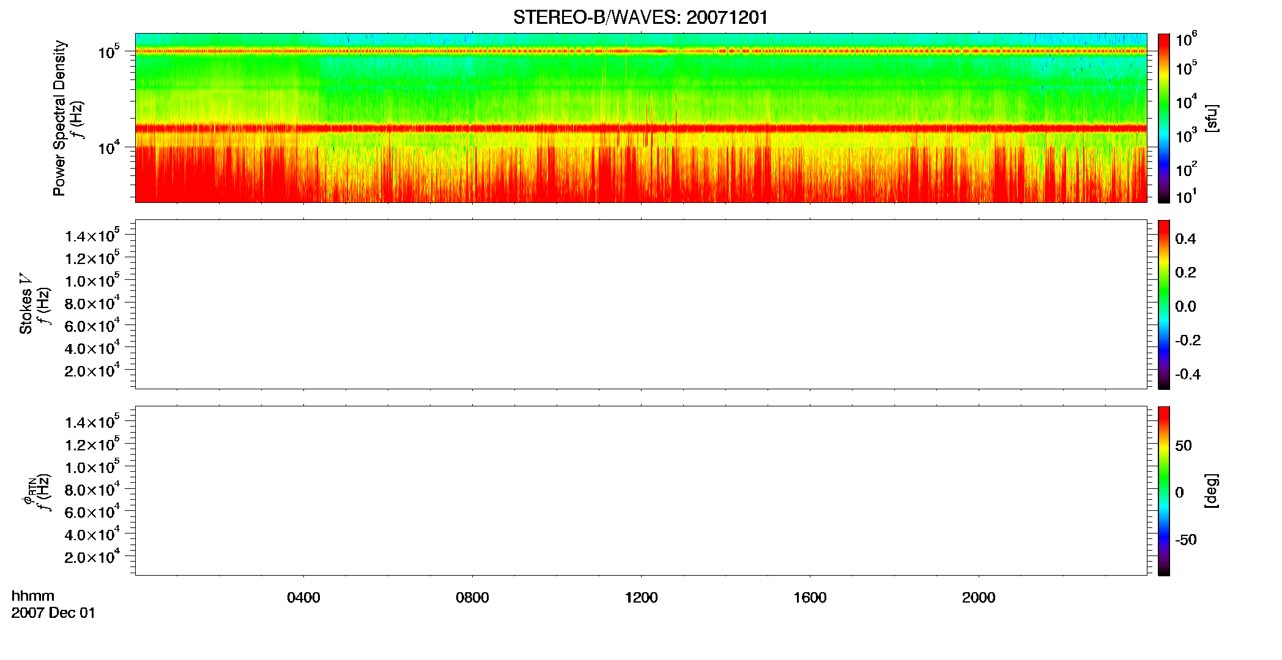
Task: Click the hhmm time format label
Action: click(x=32, y=596)
